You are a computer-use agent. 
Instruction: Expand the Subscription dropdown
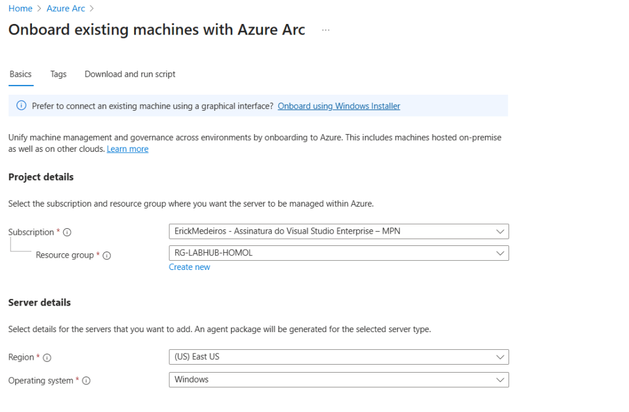click(338, 231)
